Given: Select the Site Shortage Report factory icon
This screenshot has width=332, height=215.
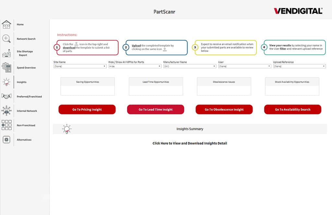Looking at the screenshot, I should point(6,53).
